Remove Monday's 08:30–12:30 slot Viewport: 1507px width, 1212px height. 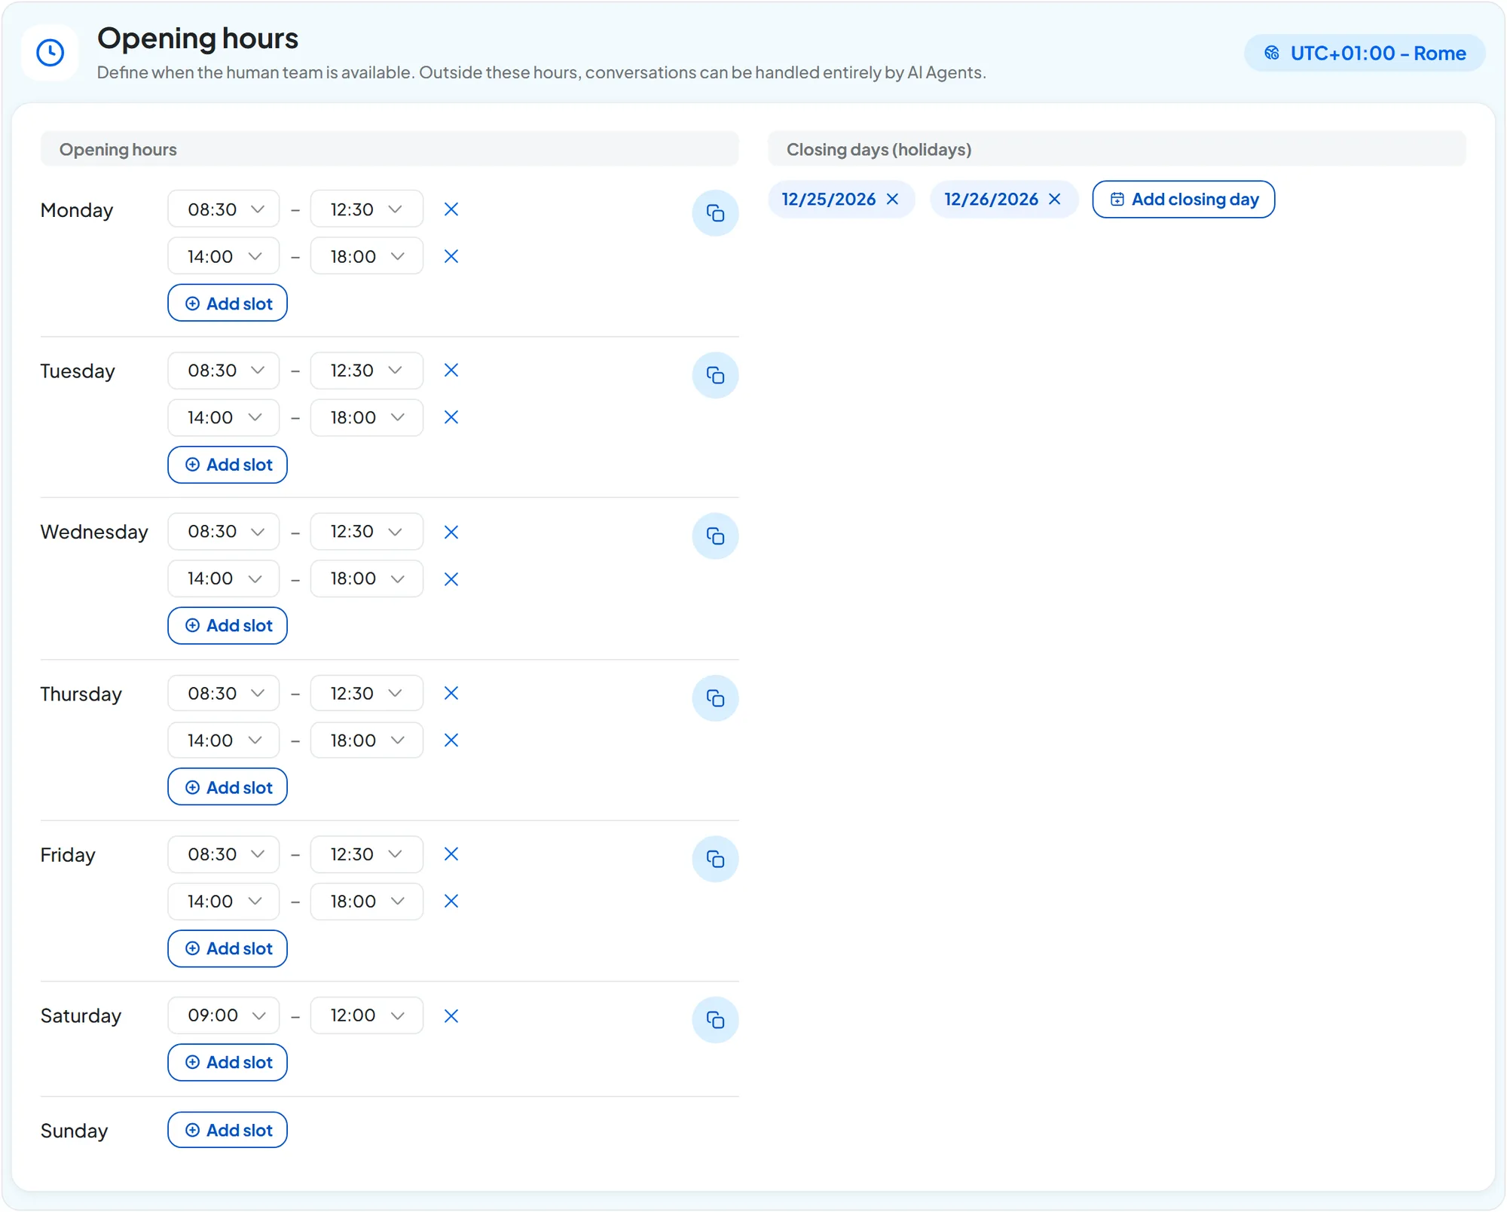(451, 209)
